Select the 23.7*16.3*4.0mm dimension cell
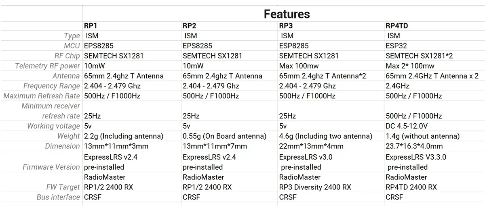485x214 pixels. [414, 146]
